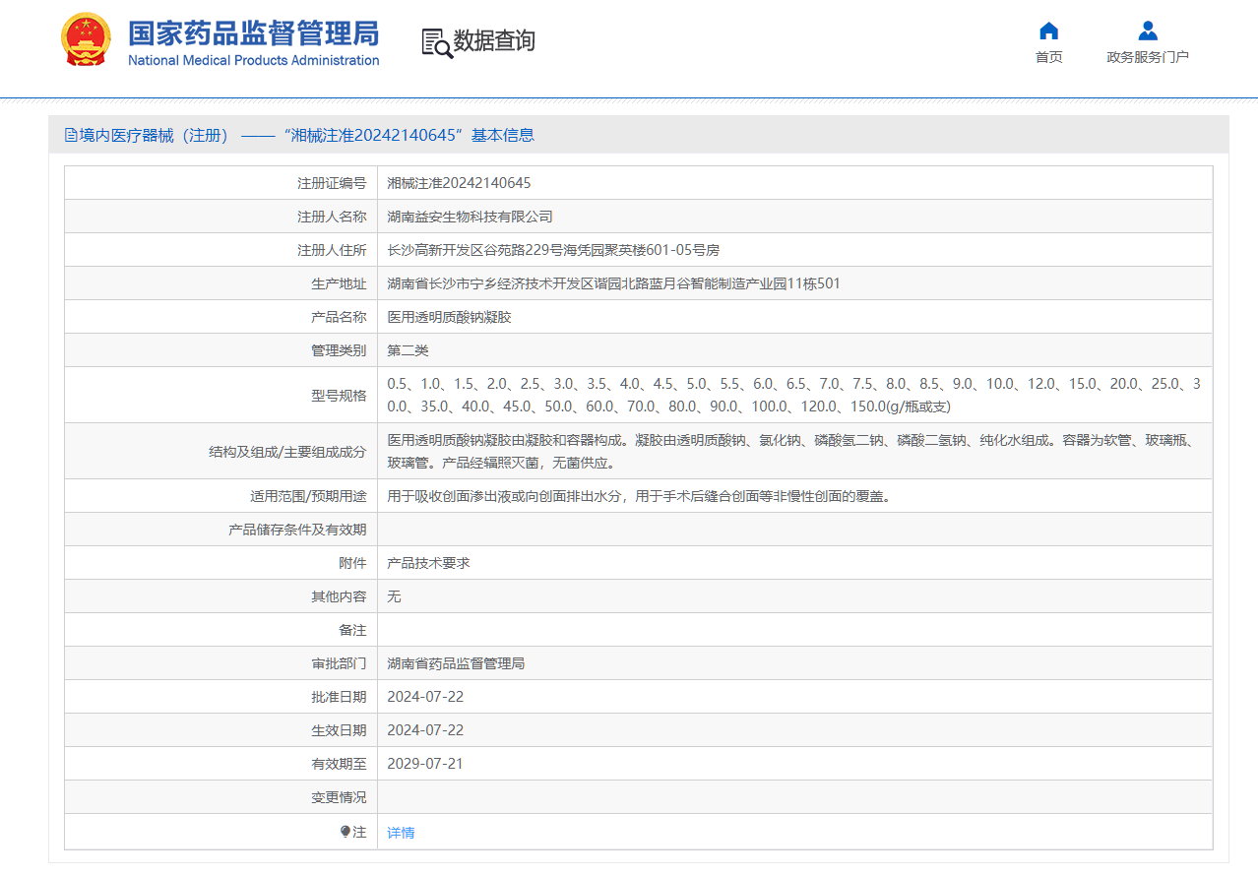The height and width of the screenshot is (876, 1258).
Task: Open the 详情 link
Action: 401,833
